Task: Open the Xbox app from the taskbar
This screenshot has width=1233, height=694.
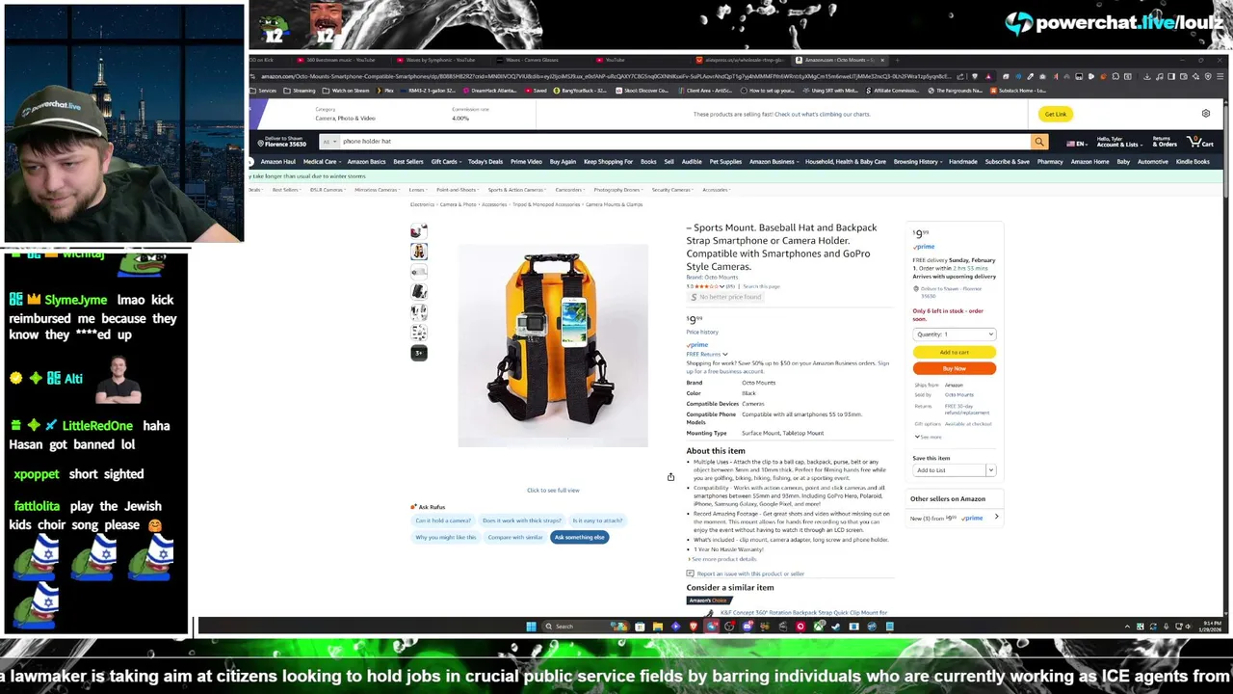Action: click(819, 627)
